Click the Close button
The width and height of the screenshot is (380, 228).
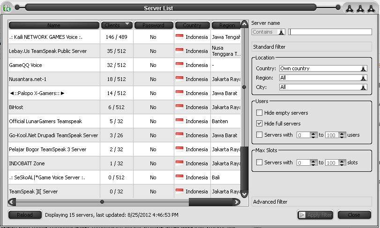354,215
